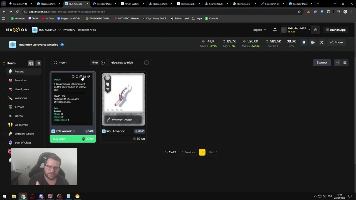This screenshot has width=356, height=200.
Task: Click the Maxion logo
Action: click(17, 30)
